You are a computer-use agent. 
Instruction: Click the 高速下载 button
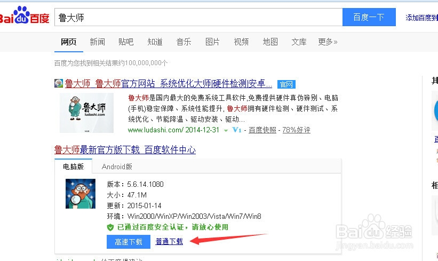(129, 242)
